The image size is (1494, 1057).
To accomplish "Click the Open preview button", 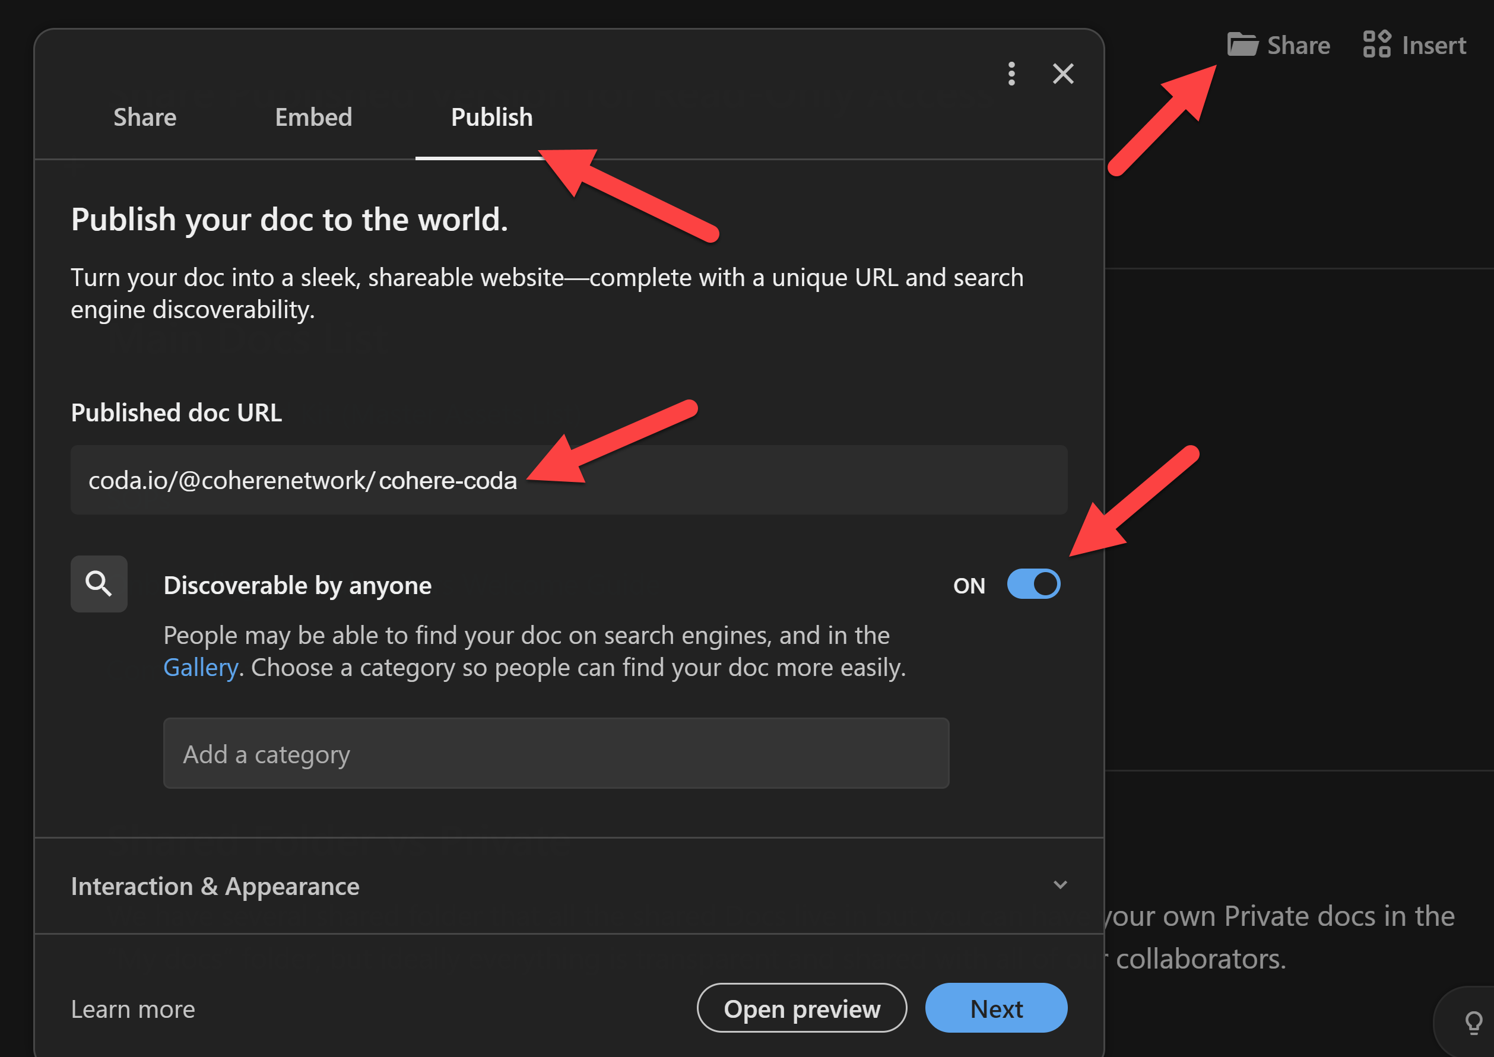I will 801,1008.
